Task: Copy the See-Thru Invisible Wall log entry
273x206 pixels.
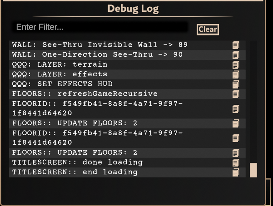Action: 236,45
